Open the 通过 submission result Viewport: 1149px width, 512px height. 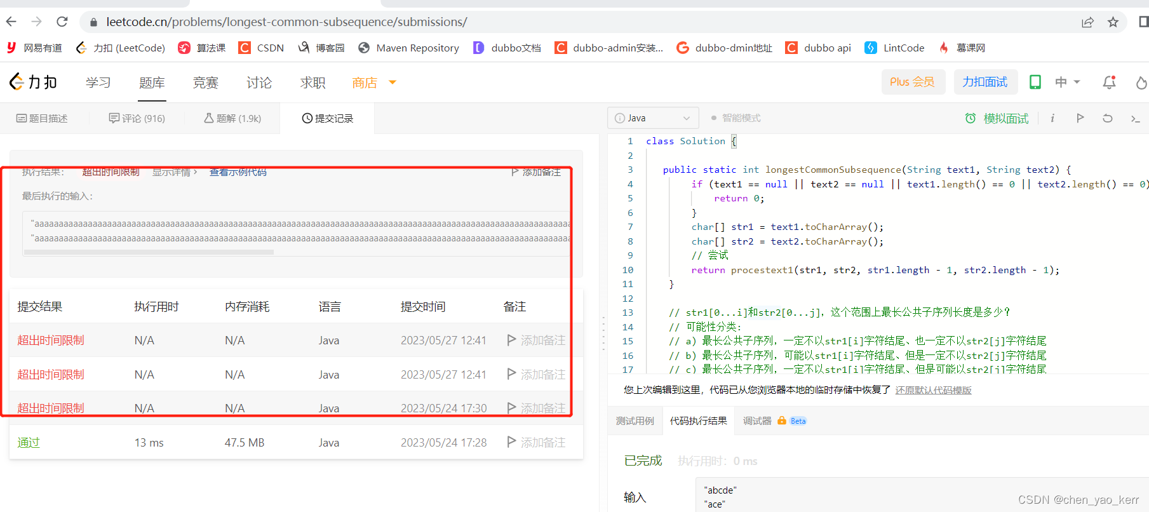pyautogui.click(x=29, y=442)
